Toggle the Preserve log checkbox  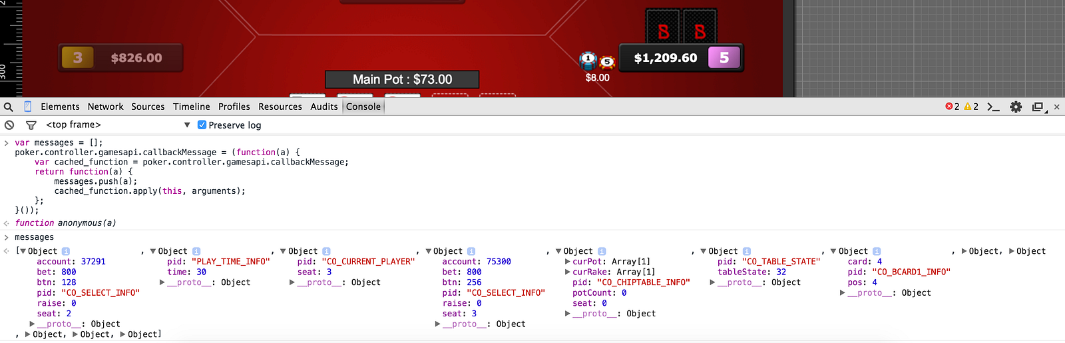(x=202, y=125)
